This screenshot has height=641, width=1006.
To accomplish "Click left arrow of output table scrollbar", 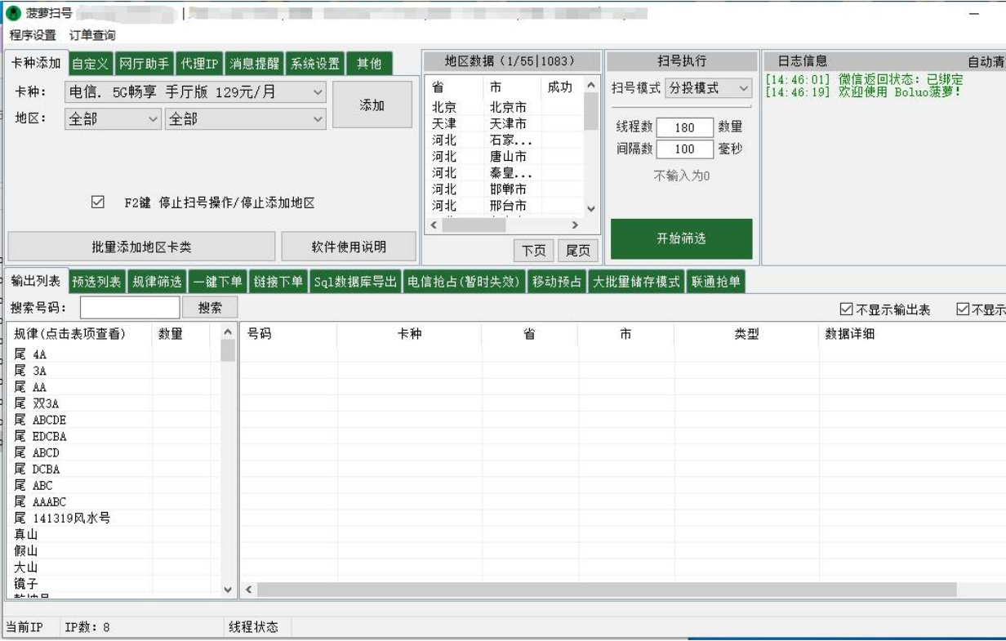I will [x=248, y=590].
